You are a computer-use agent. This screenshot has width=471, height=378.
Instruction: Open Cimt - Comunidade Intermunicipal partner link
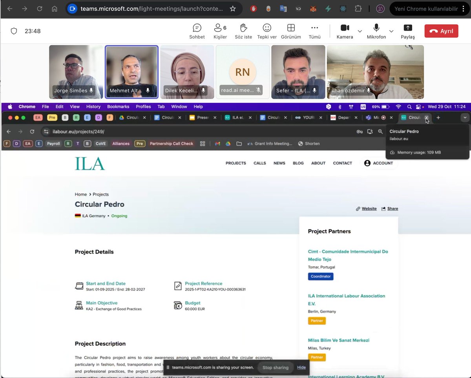(x=348, y=255)
